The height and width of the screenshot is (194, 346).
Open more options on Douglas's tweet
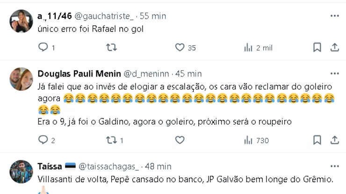335,74
